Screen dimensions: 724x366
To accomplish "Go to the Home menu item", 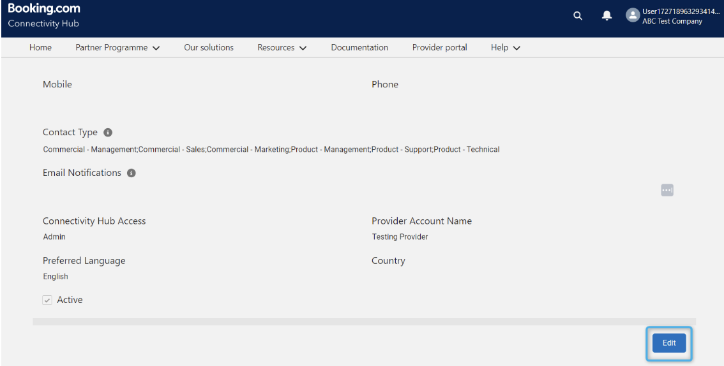I will coord(40,48).
